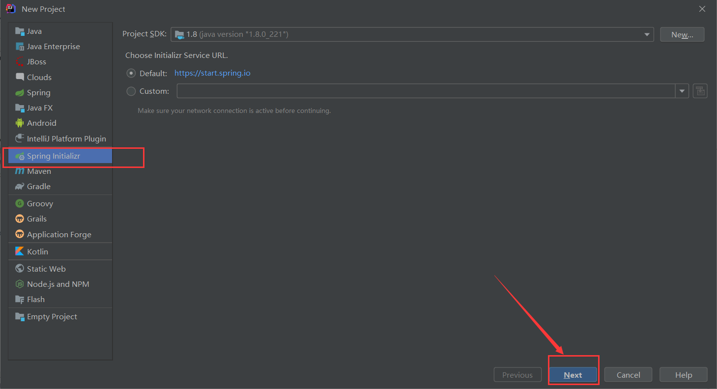Choose the Android label in the list
The image size is (717, 389).
pyautogui.click(x=42, y=123)
